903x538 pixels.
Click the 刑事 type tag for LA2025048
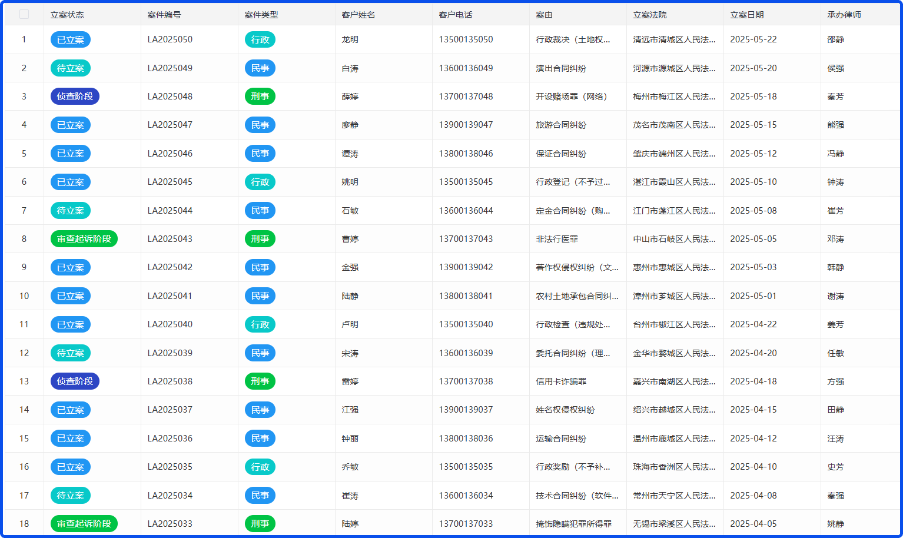coord(260,97)
